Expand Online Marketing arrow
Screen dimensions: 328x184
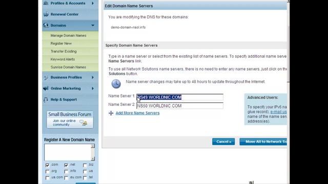(x=93, y=88)
